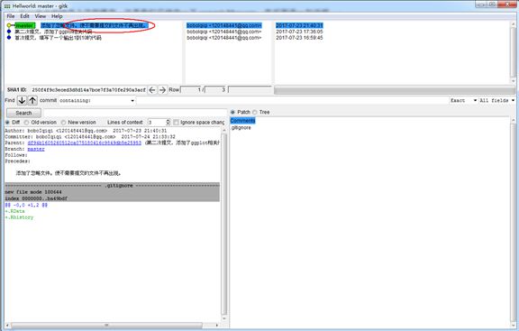Image resolution: width=519 pixels, height=331 pixels.
Task: Click the gitk icon in the title bar
Action: coord(7,6)
